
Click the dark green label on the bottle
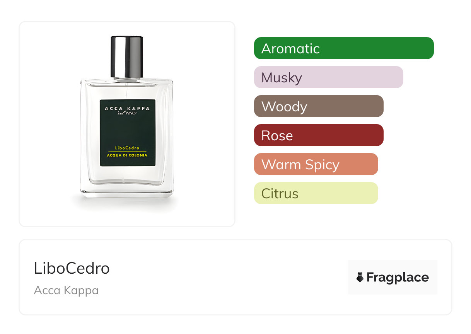[128, 133]
